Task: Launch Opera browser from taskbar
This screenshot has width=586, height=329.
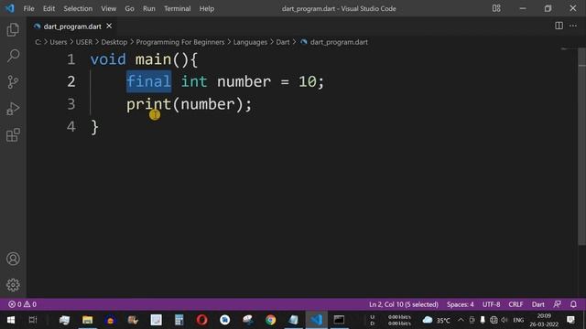Action: click(x=201, y=320)
